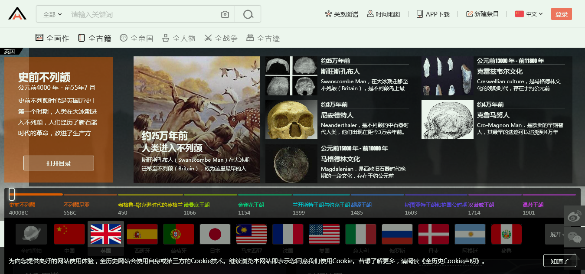Dismiss cookie notice with 知道了
This screenshot has height=274, width=585.
pyautogui.click(x=559, y=261)
